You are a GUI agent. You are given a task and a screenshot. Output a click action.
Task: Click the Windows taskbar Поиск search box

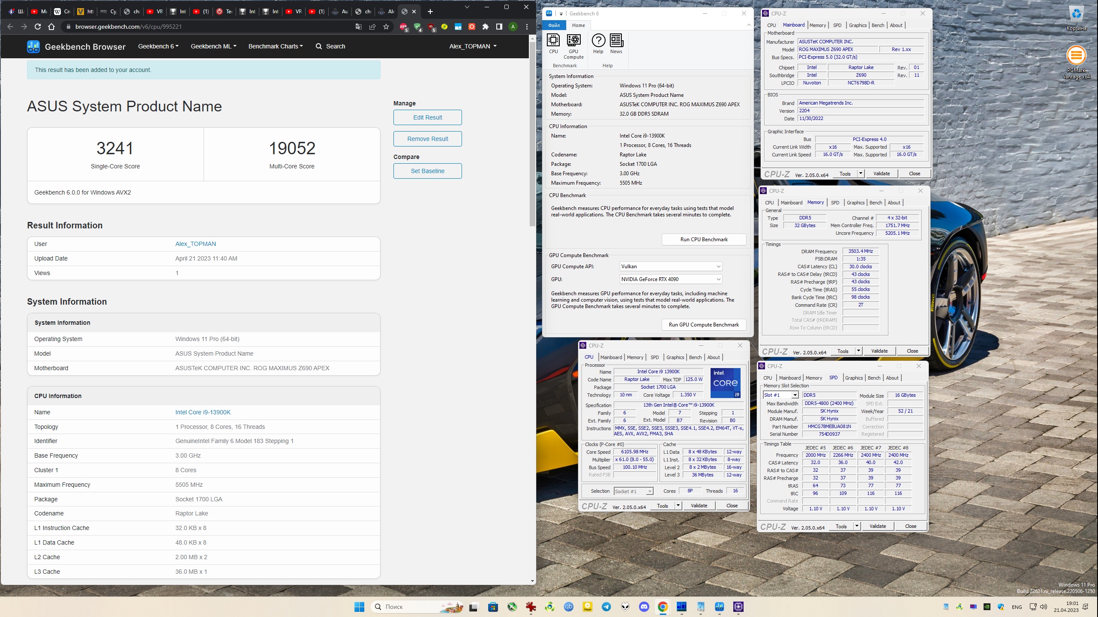tap(417, 607)
